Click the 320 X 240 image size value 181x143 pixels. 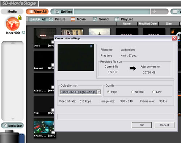coord(126,101)
